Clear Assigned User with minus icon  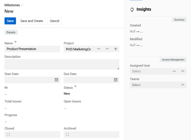coord(174,71)
